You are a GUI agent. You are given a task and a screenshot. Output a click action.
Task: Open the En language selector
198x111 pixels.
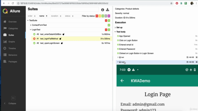tap(13, 98)
